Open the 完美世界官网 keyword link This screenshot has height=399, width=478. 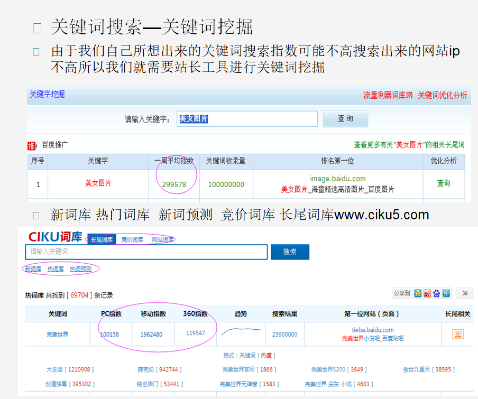tap(238, 369)
